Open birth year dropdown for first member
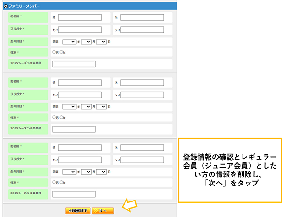Screen dimensions: 282x217 (x=69, y=41)
